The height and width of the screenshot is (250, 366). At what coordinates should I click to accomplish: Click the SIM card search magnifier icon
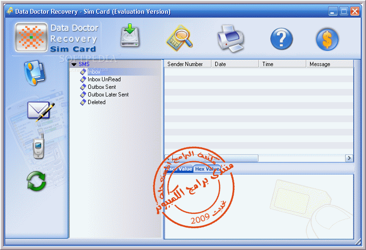(180, 38)
